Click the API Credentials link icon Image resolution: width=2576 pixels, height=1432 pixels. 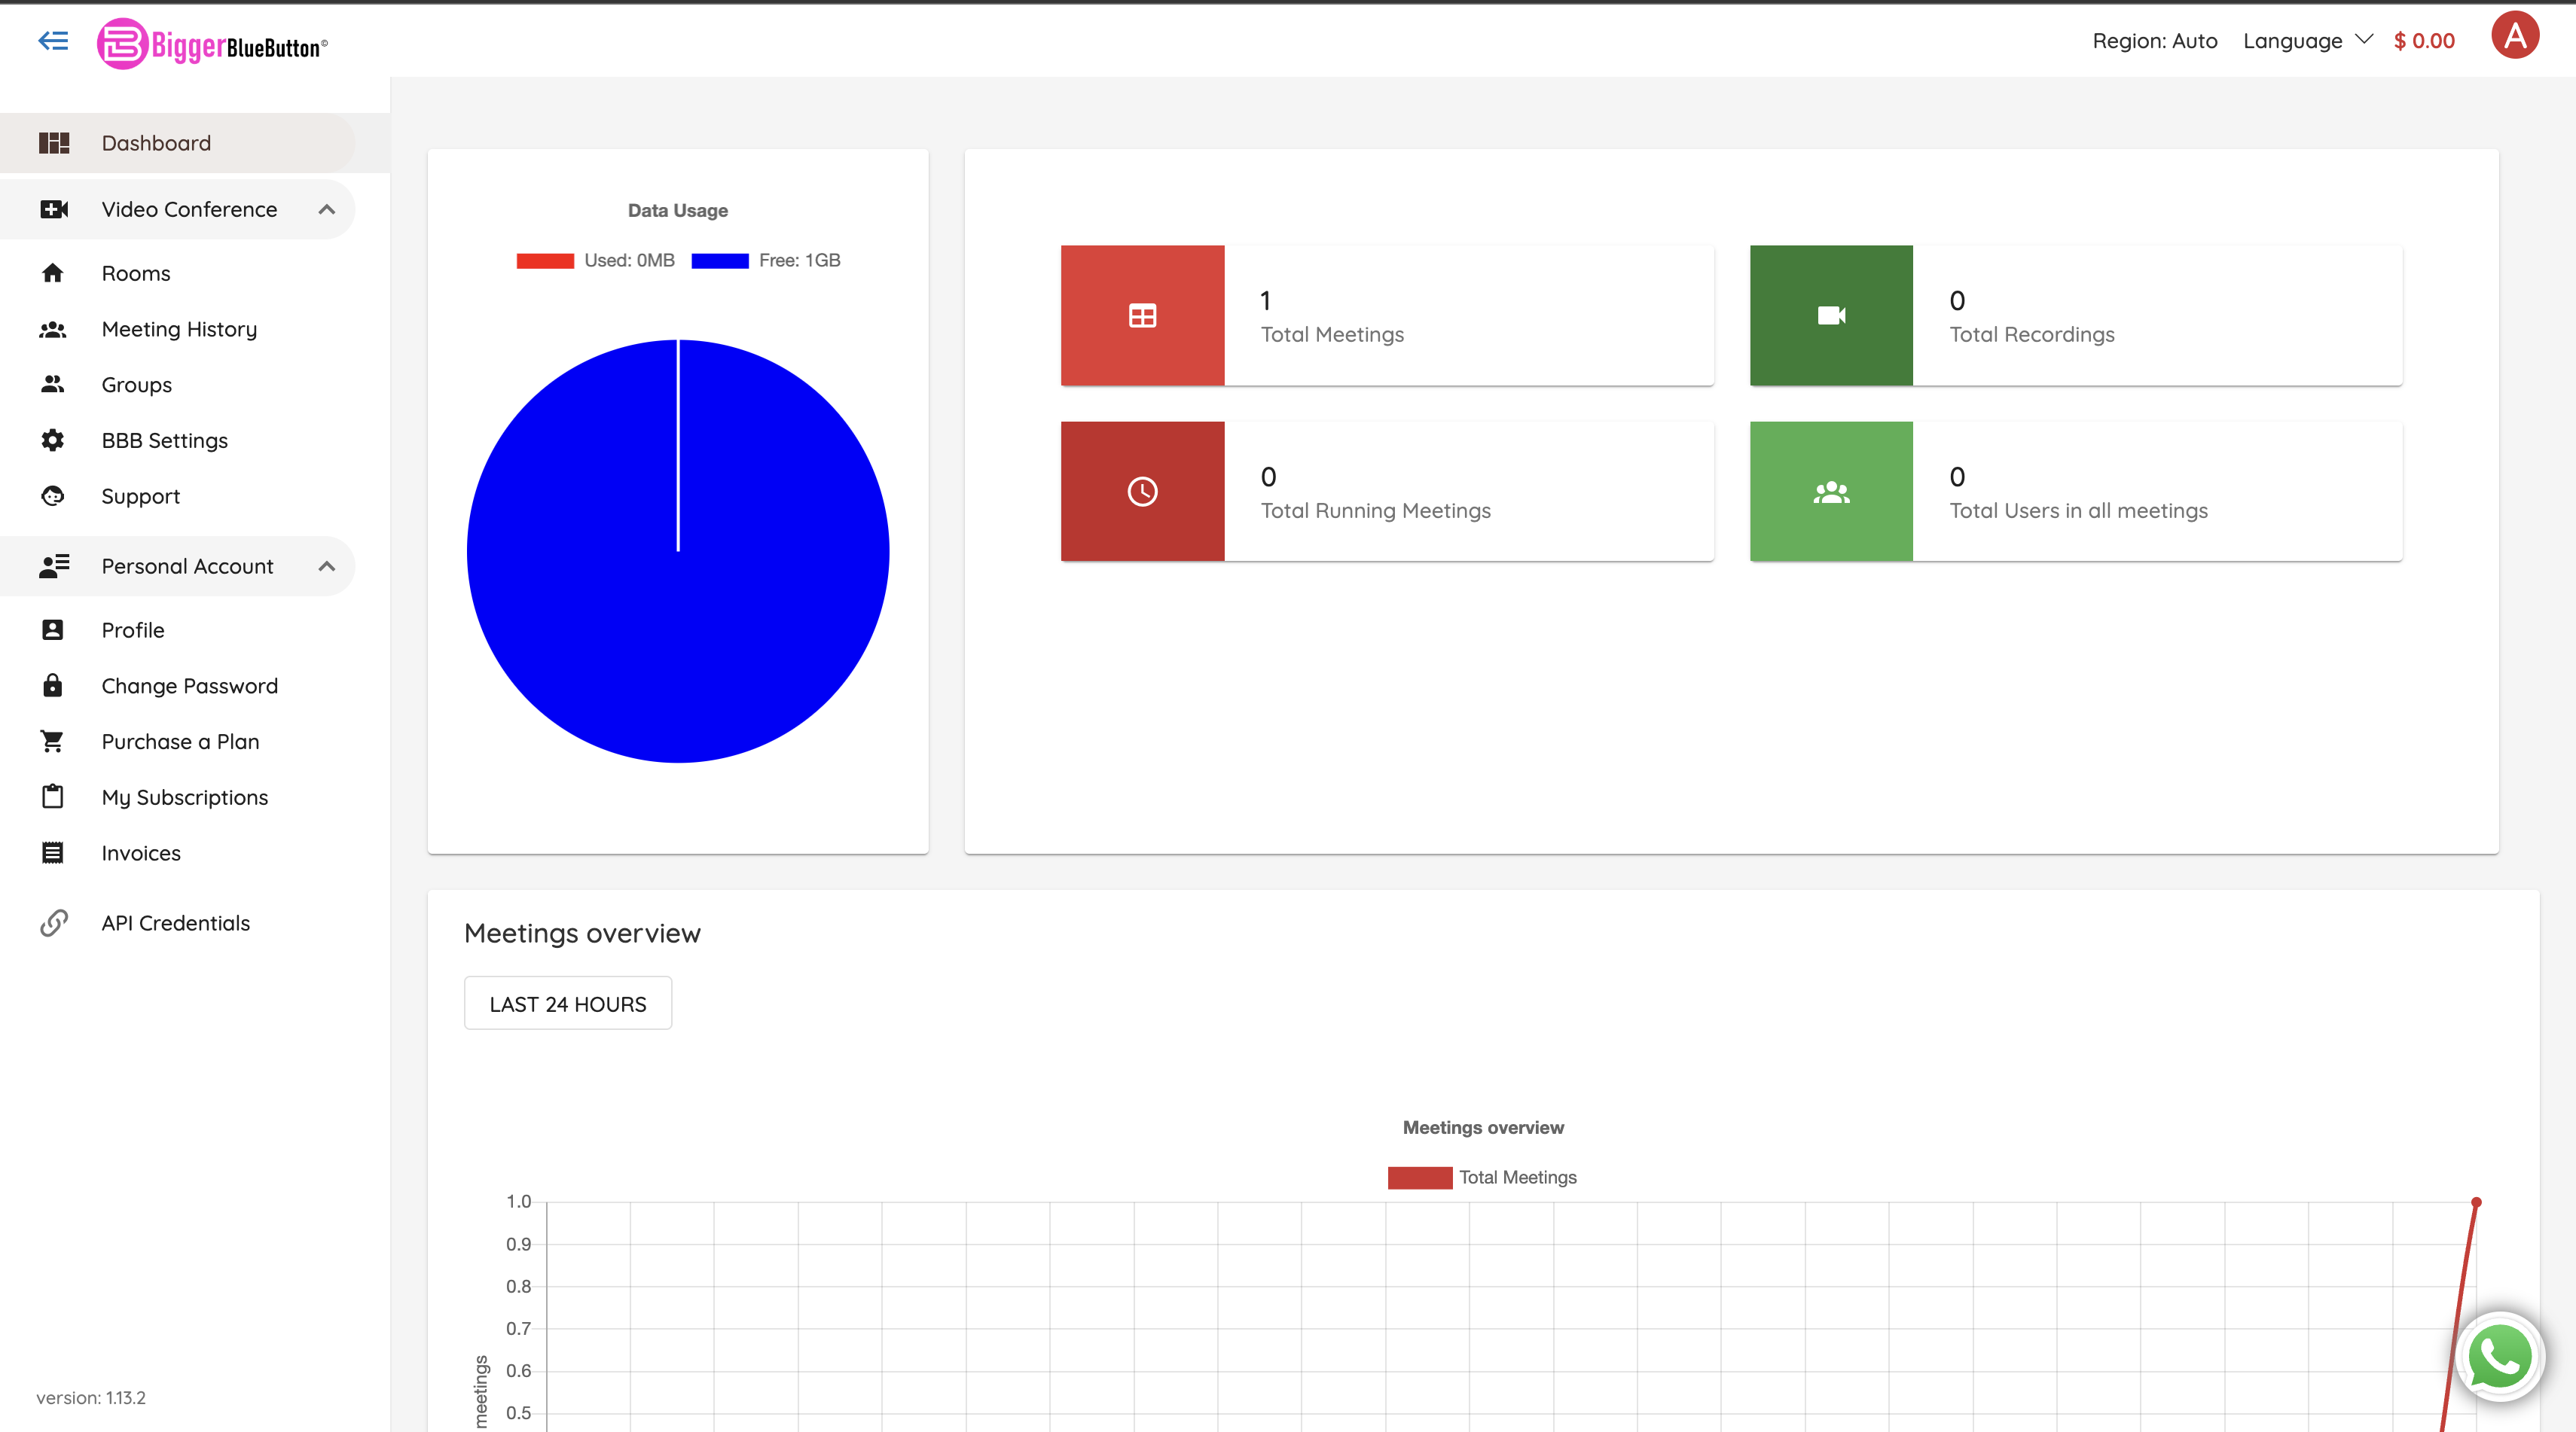coord(54,922)
